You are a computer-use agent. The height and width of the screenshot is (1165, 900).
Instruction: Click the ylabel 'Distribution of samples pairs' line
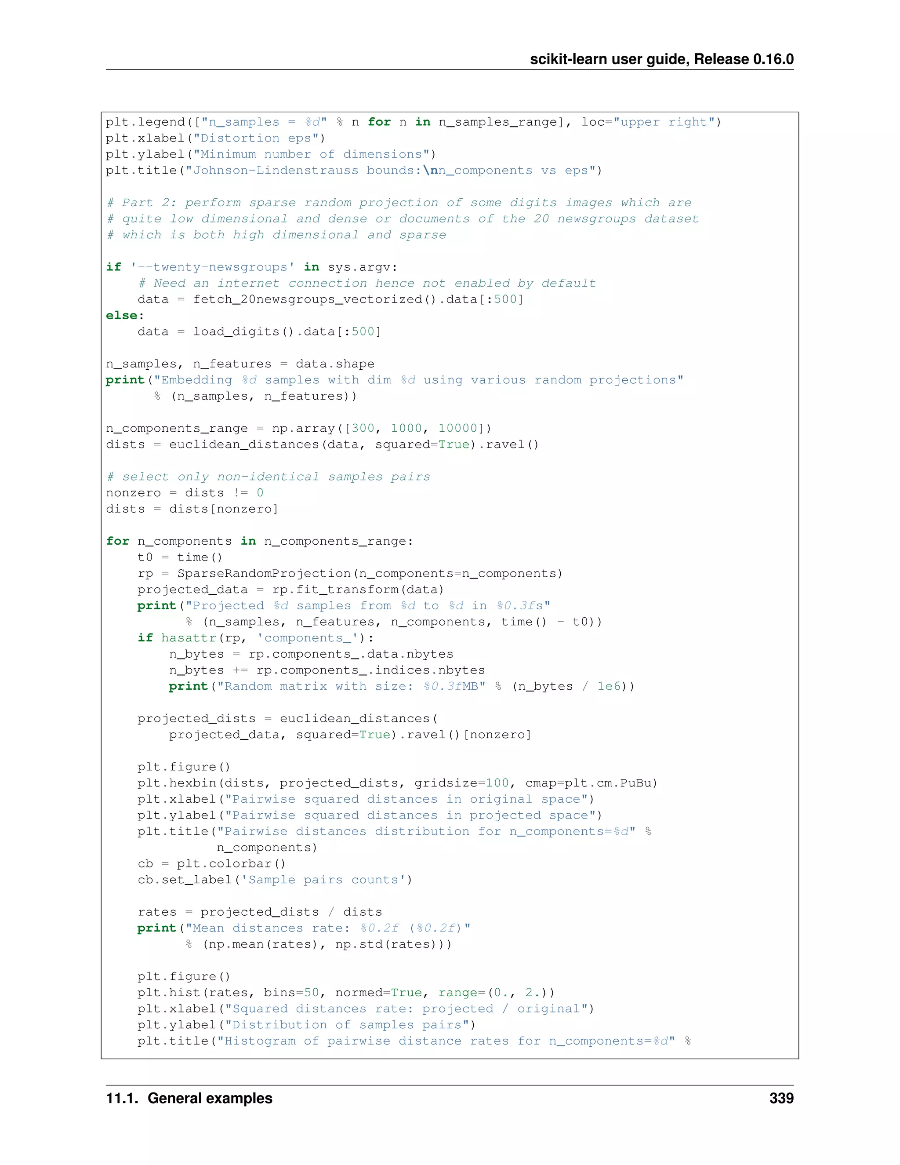[x=307, y=1025]
